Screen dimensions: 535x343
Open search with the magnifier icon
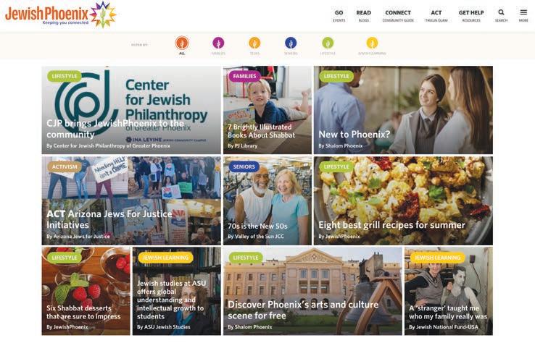(501, 15)
